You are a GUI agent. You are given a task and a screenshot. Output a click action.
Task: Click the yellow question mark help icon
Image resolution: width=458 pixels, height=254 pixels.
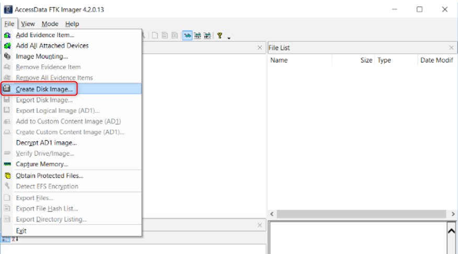click(x=220, y=35)
